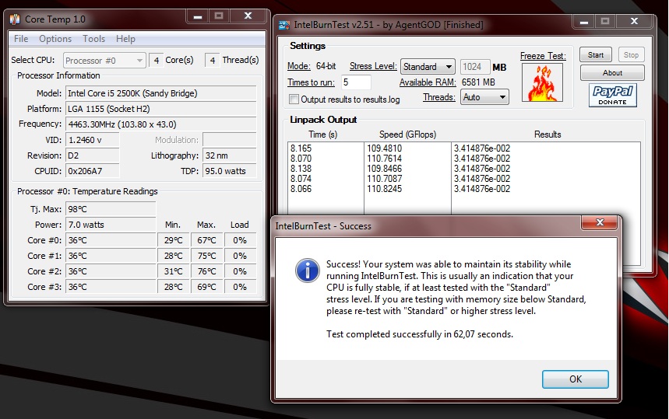Click the Available RAM value 6581 MB
Screen dimensions: 669x419
click(x=478, y=82)
